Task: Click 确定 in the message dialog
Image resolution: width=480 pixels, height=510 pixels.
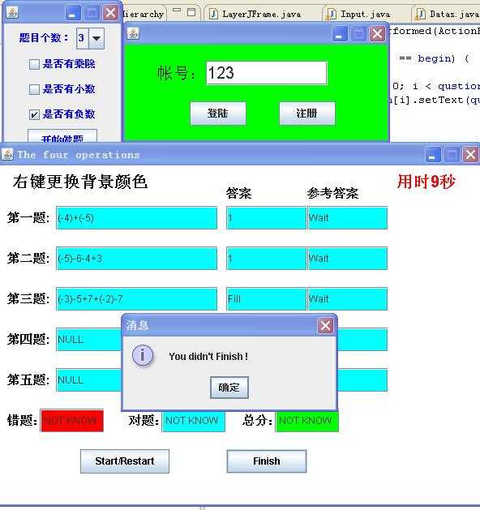Action: [229, 388]
